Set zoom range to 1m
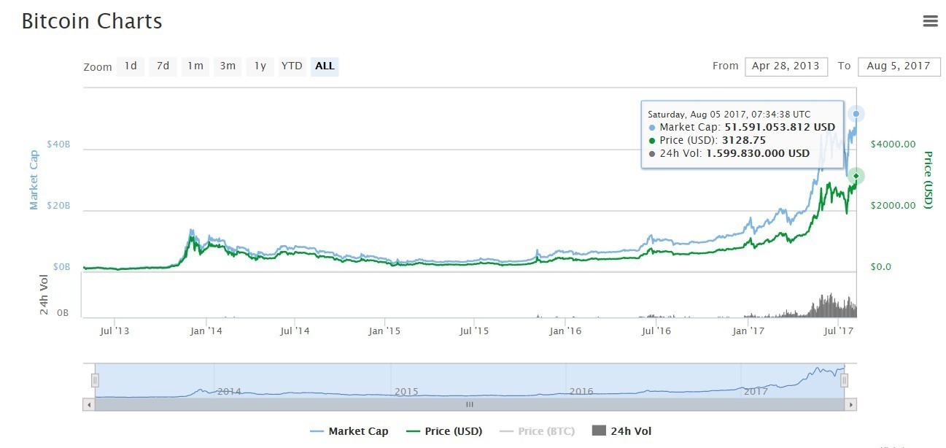Viewport: 946px width, 448px height. 195,66
